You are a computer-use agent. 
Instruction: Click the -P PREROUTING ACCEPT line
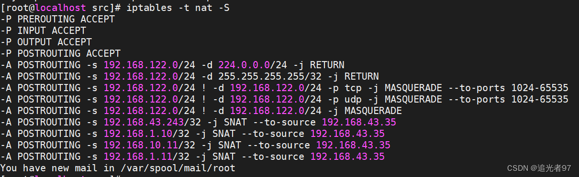58,19
